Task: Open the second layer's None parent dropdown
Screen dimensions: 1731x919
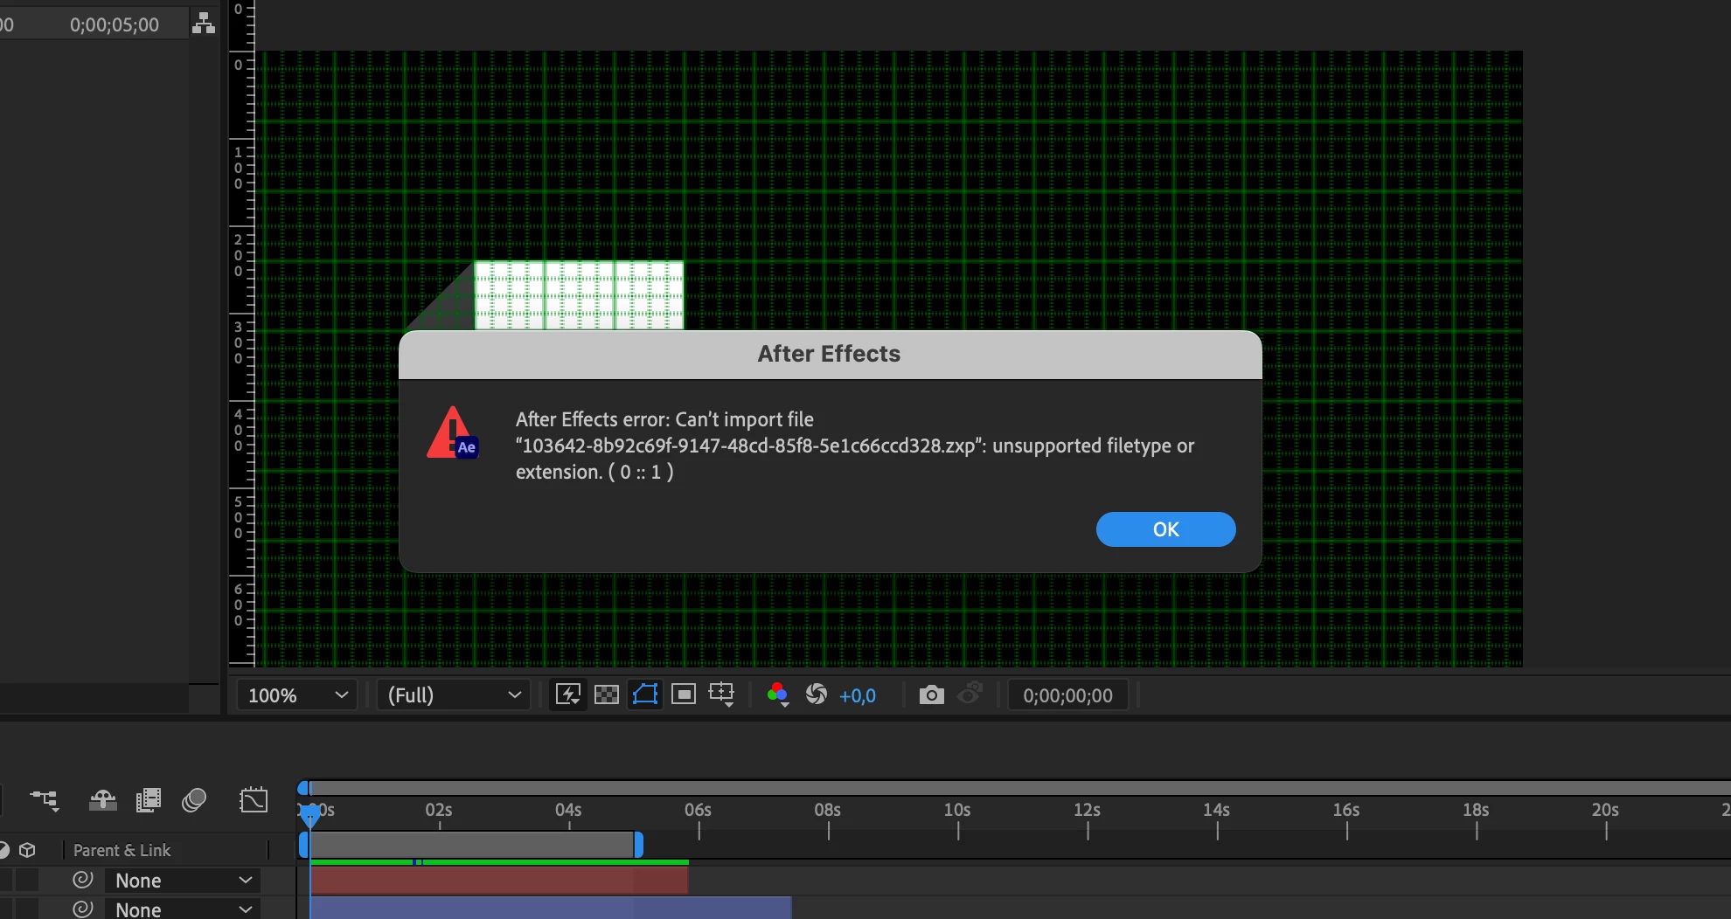Action: pyautogui.click(x=183, y=909)
